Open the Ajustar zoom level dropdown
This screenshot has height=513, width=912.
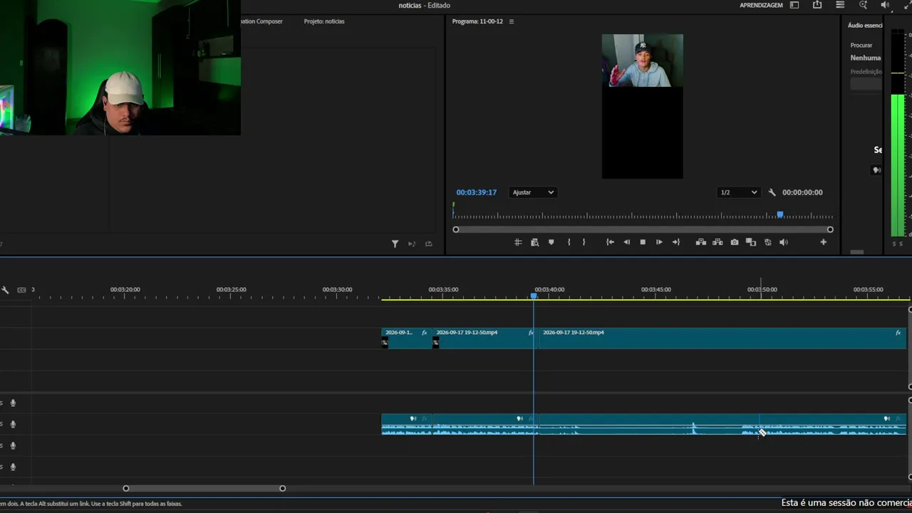(532, 192)
